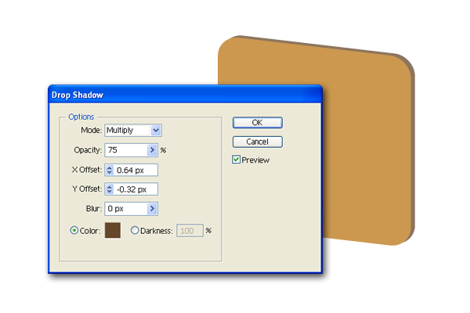Click the Drop Shadow title bar
470x313 pixels.
[185, 95]
